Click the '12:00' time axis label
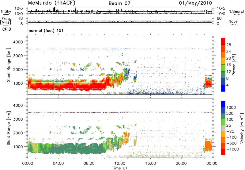 [x=120, y=164]
